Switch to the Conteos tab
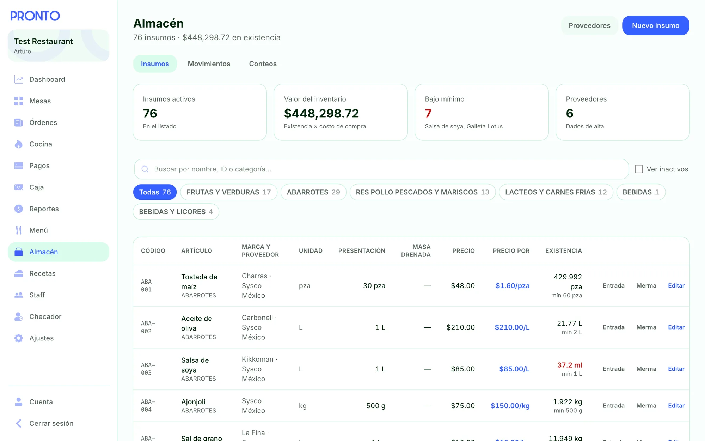 point(263,64)
